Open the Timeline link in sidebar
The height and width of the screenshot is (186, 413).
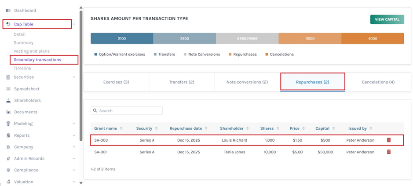tap(22, 68)
